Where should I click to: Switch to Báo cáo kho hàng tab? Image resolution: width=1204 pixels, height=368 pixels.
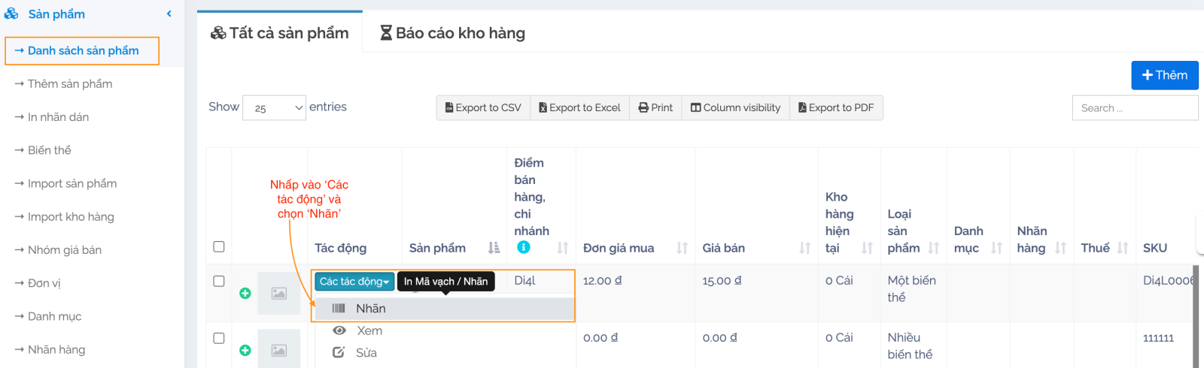[452, 33]
